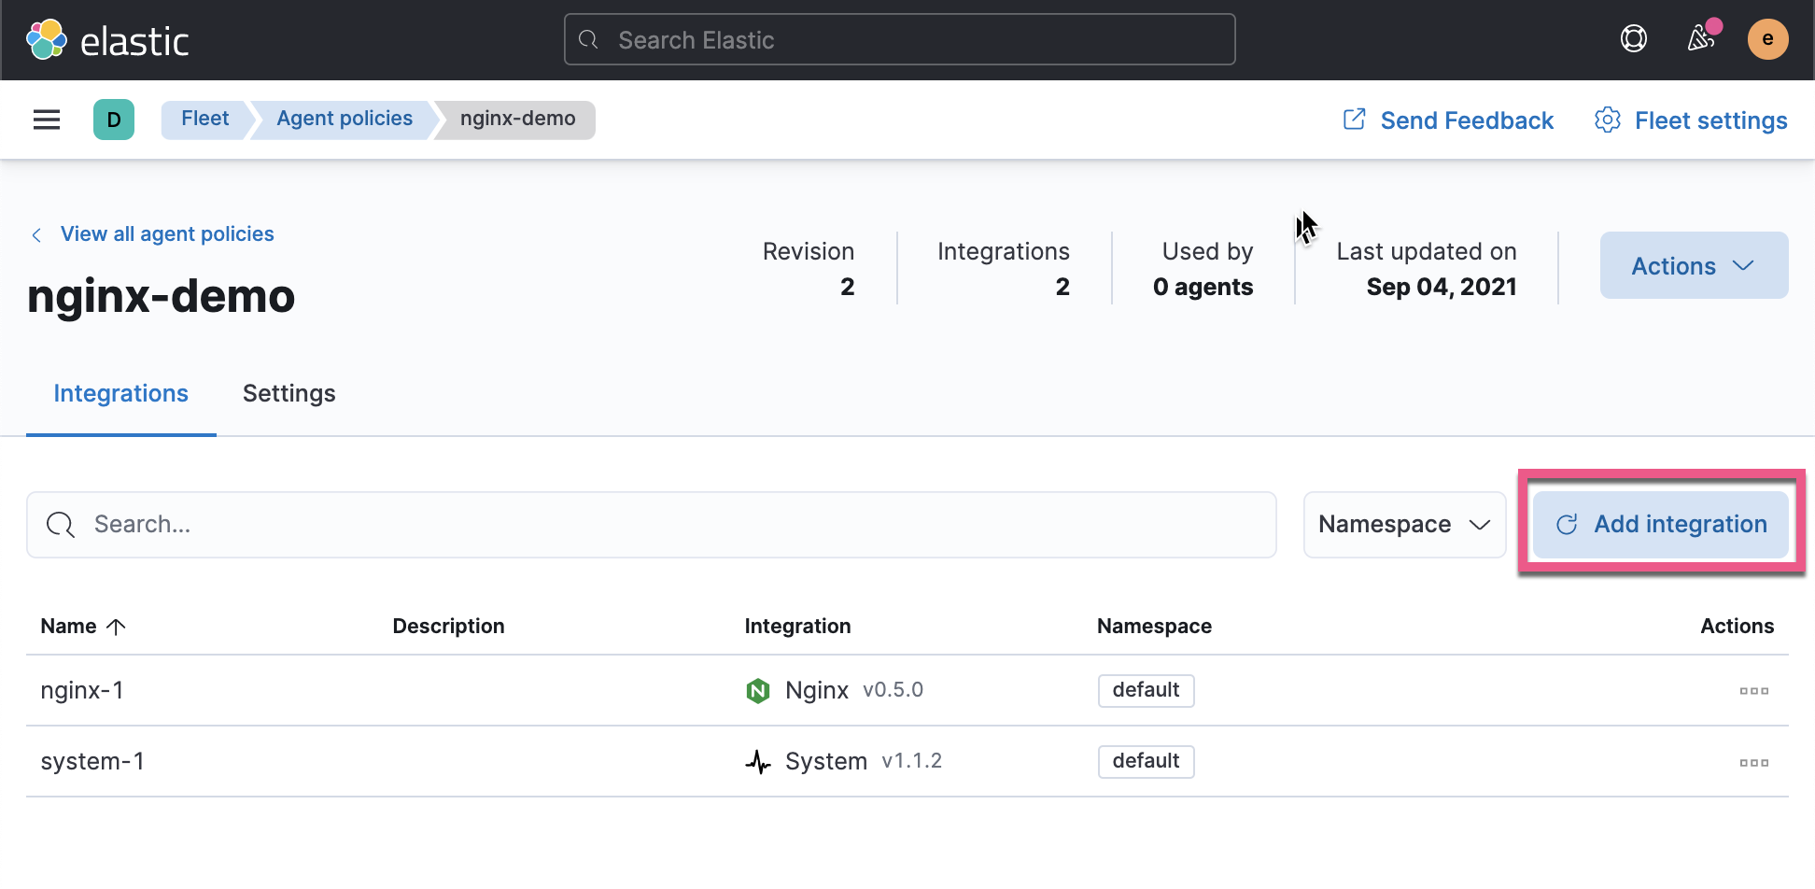Click the nginx-demo breadcrumb
The height and width of the screenshot is (889, 1815).
click(x=517, y=119)
